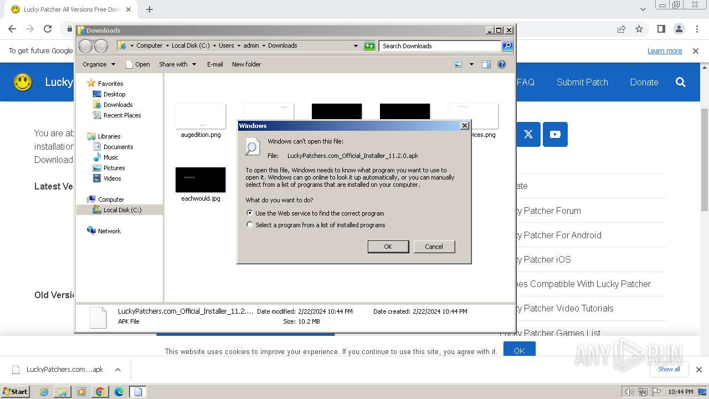Open Donate site menu item
709x399 pixels.
tap(644, 82)
